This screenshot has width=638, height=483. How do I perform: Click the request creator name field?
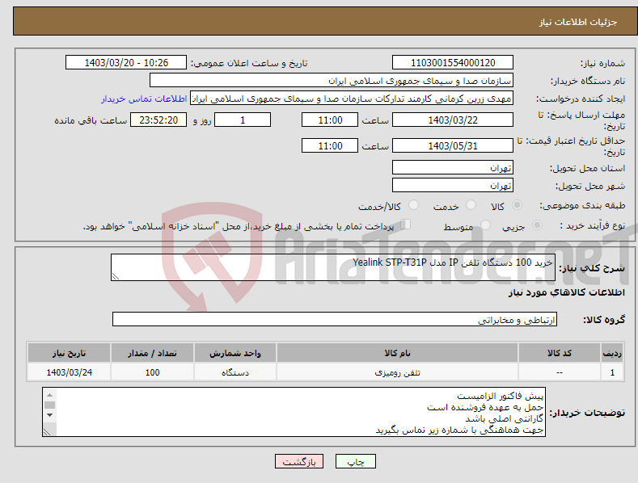point(352,99)
